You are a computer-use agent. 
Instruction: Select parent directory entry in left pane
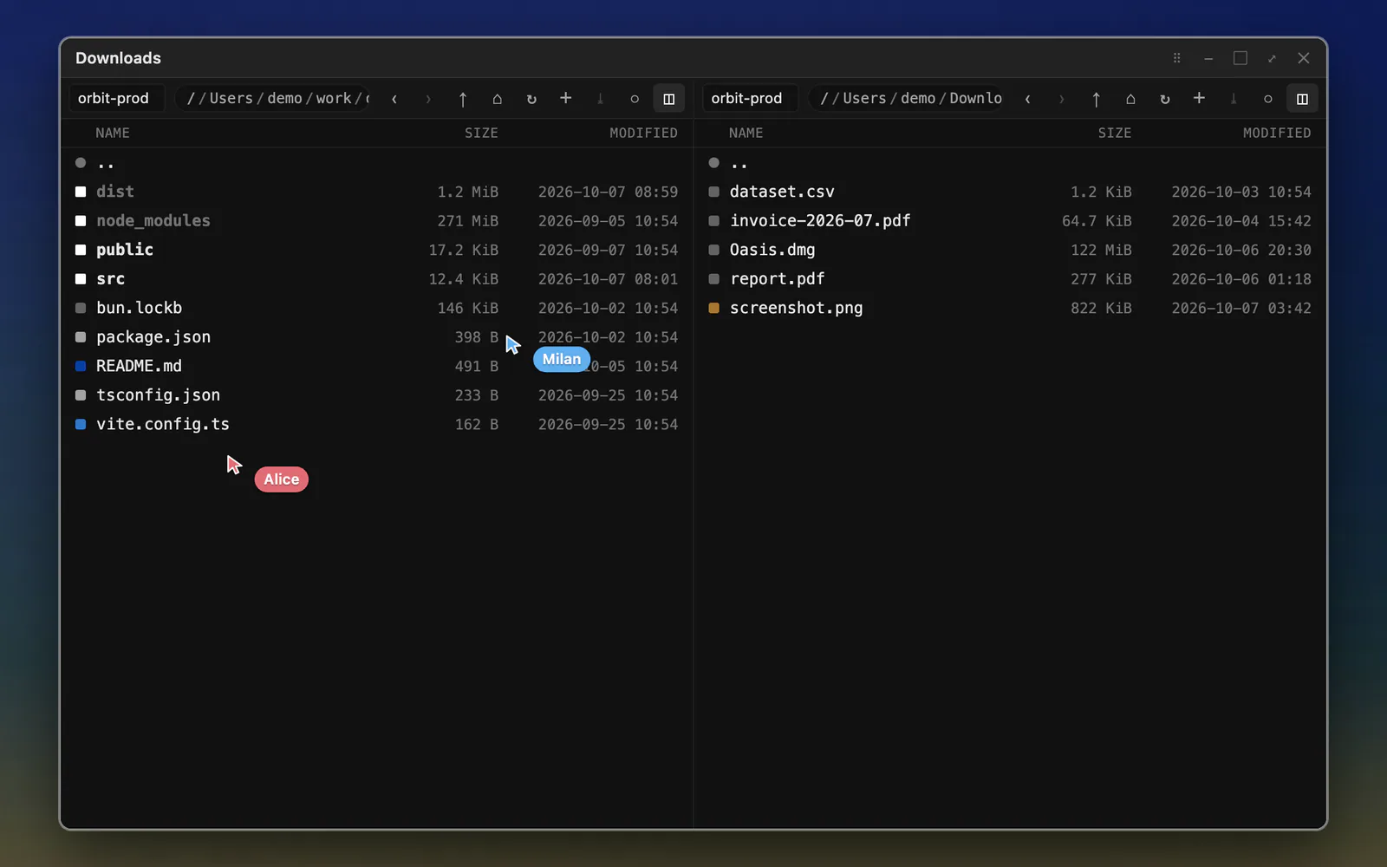377,163
